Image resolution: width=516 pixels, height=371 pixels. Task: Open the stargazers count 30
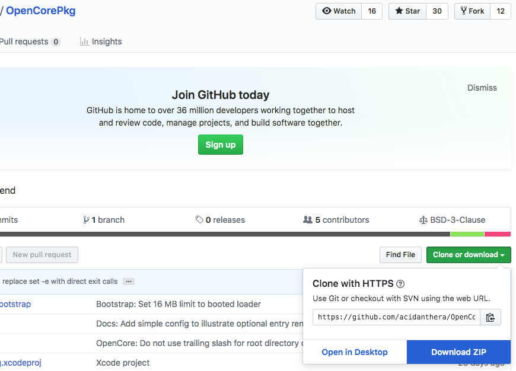[x=437, y=11]
